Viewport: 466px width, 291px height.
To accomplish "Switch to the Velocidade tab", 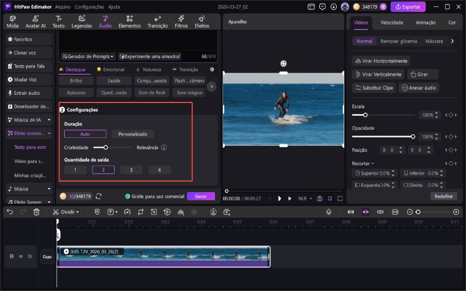I will point(391,22).
